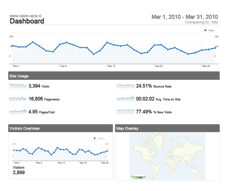Click the blue Visits legend dot
231x191 pixels.
click(205, 30)
